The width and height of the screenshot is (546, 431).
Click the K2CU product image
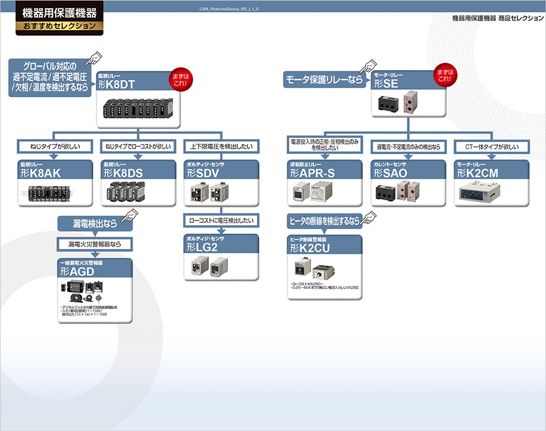315,269
